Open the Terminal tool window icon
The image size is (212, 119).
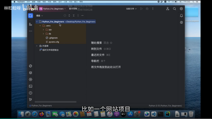click(x=31, y=86)
